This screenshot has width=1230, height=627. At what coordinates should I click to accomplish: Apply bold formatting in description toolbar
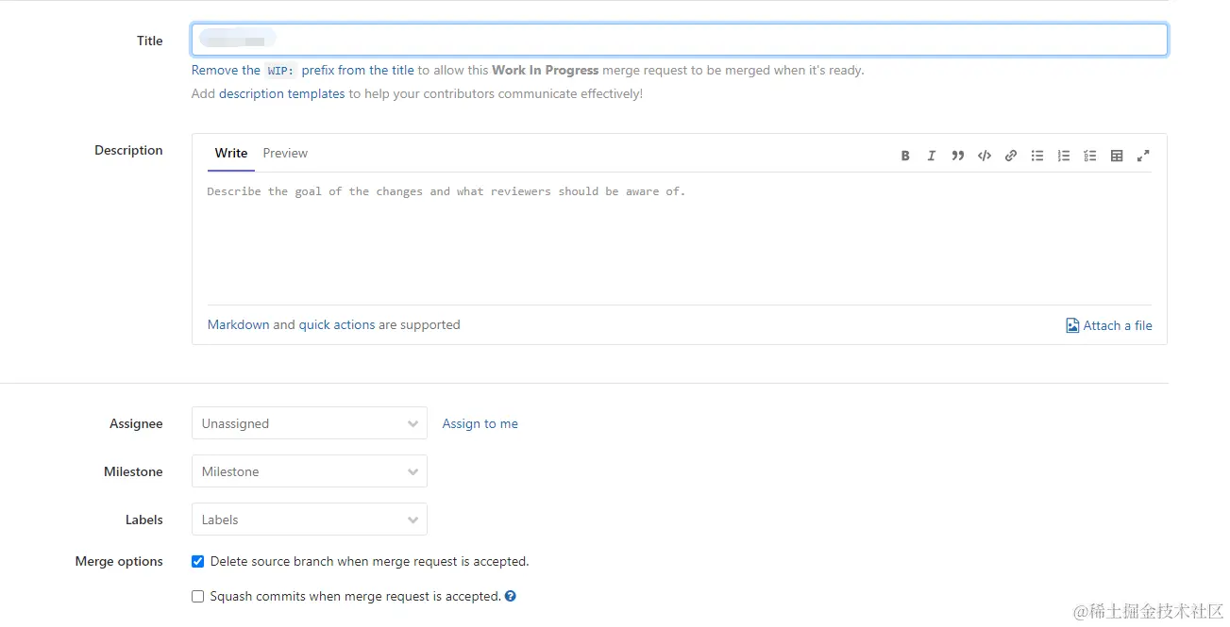(x=905, y=156)
